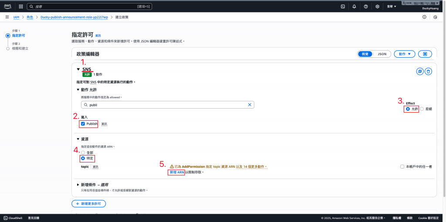Viewport: 446px width, 222px height.
Task: Click the 新增更多許可 button
Action: 89,204
